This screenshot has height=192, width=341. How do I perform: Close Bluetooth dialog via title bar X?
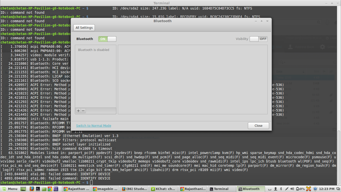267,21
